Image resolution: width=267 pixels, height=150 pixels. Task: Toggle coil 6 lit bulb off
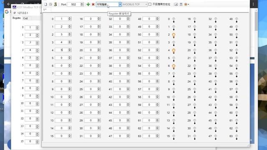tap(174, 67)
